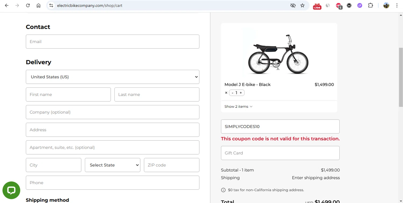
Task: Click the Gift Card input field
Action: tap(280, 153)
